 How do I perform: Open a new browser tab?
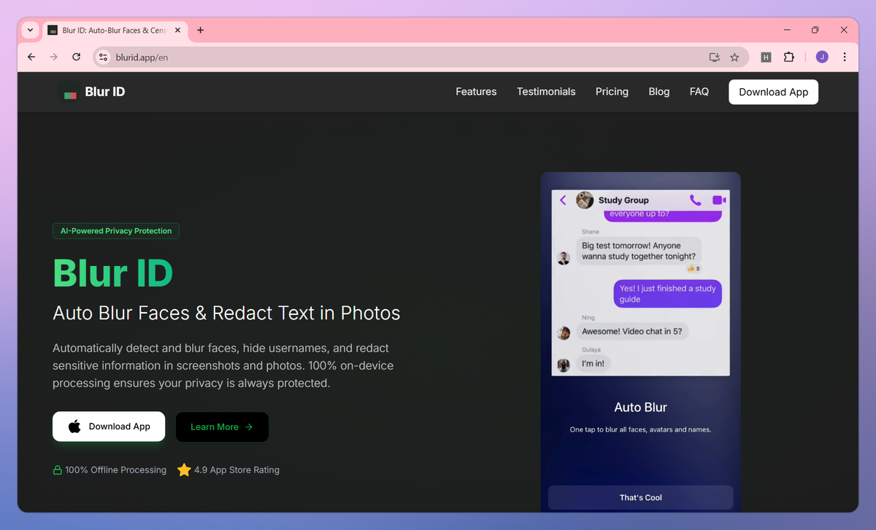(x=200, y=30)
